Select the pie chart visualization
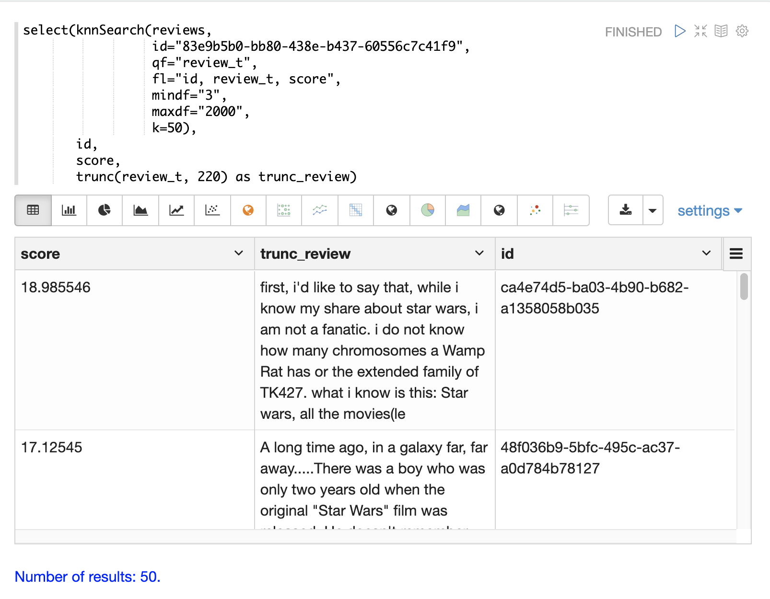The image size is (770, 599). (105, 210)
